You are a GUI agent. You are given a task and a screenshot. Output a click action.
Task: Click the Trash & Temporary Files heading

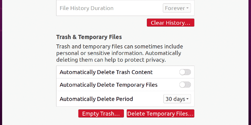89,37
